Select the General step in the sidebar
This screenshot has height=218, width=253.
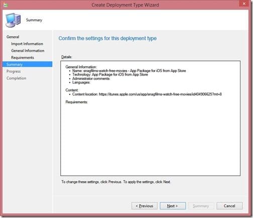pos(13,37)
